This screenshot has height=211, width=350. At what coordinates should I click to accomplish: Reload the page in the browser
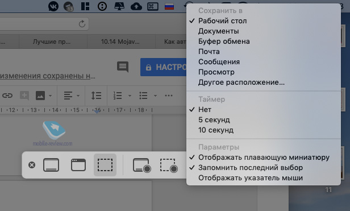pyautogui.click(x=82, y=24)
